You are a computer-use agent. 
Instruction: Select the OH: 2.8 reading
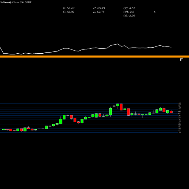[x=129, y=12]
